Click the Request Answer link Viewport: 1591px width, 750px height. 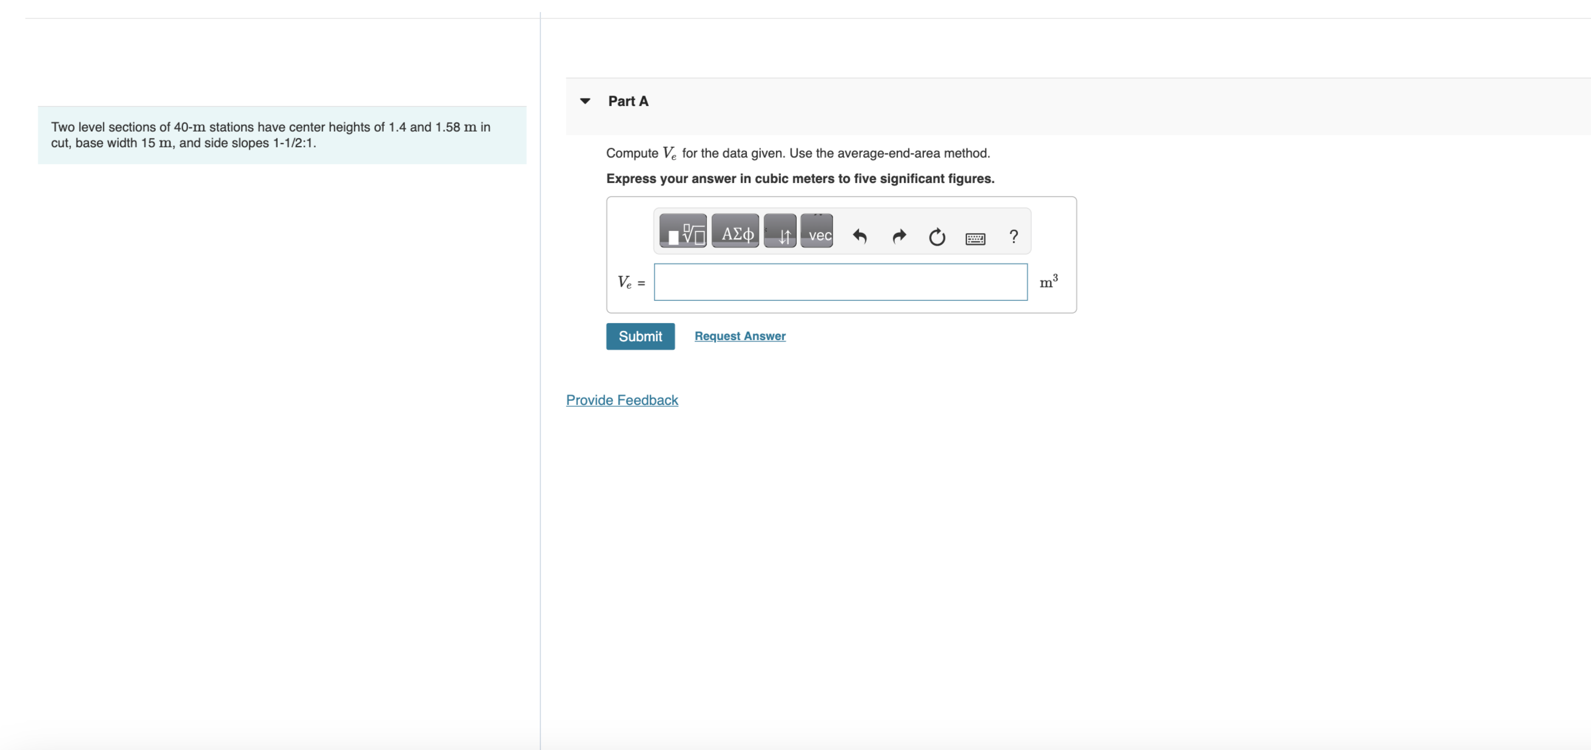(740, 336)
